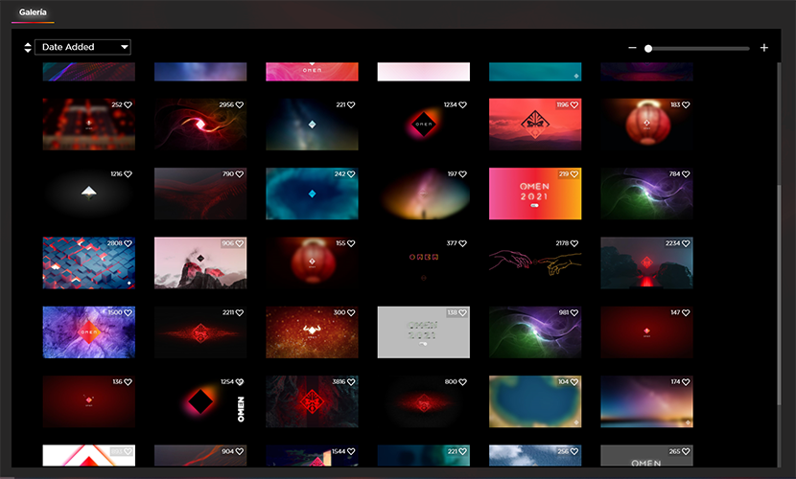
Task: Click the minus icon to shrink thumbnails
Action: point(632,48)
